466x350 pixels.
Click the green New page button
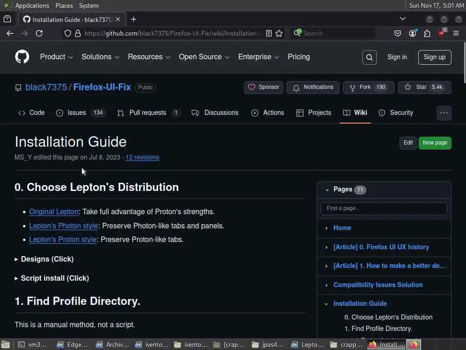(435, 143)
